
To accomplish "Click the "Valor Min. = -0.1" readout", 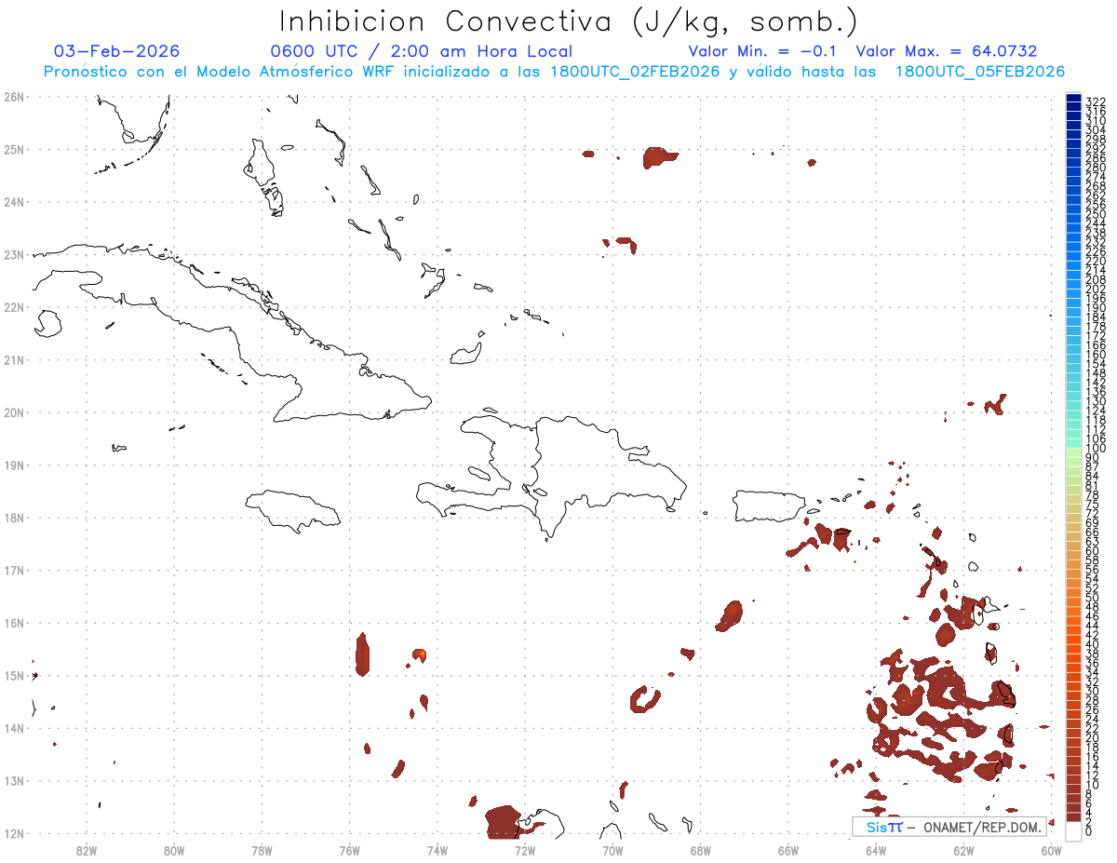I will click(x=763, y=51).
